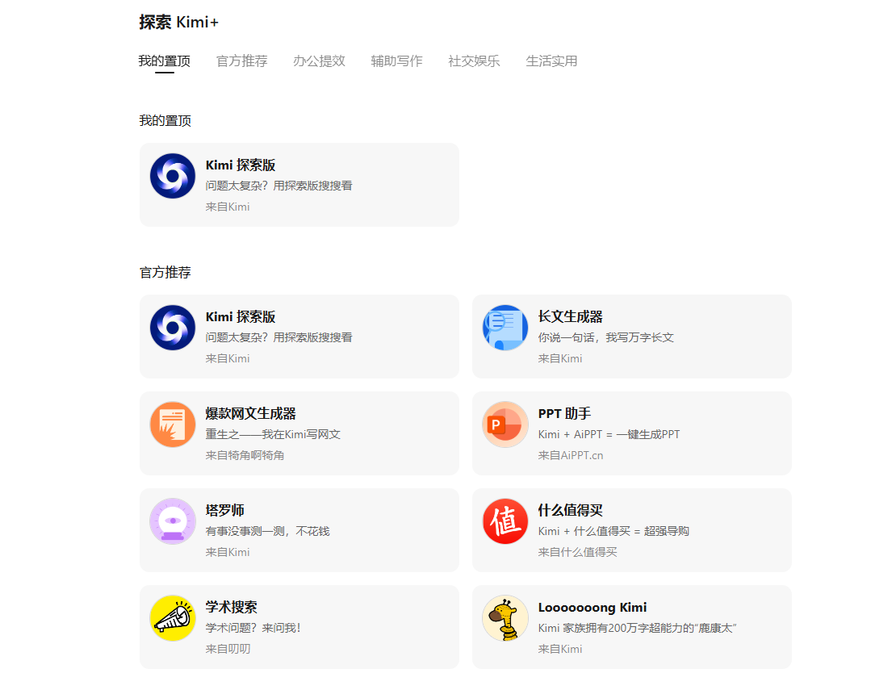
Task: Click the PPT 助手 icon
Action: click(x=505, y=424)
